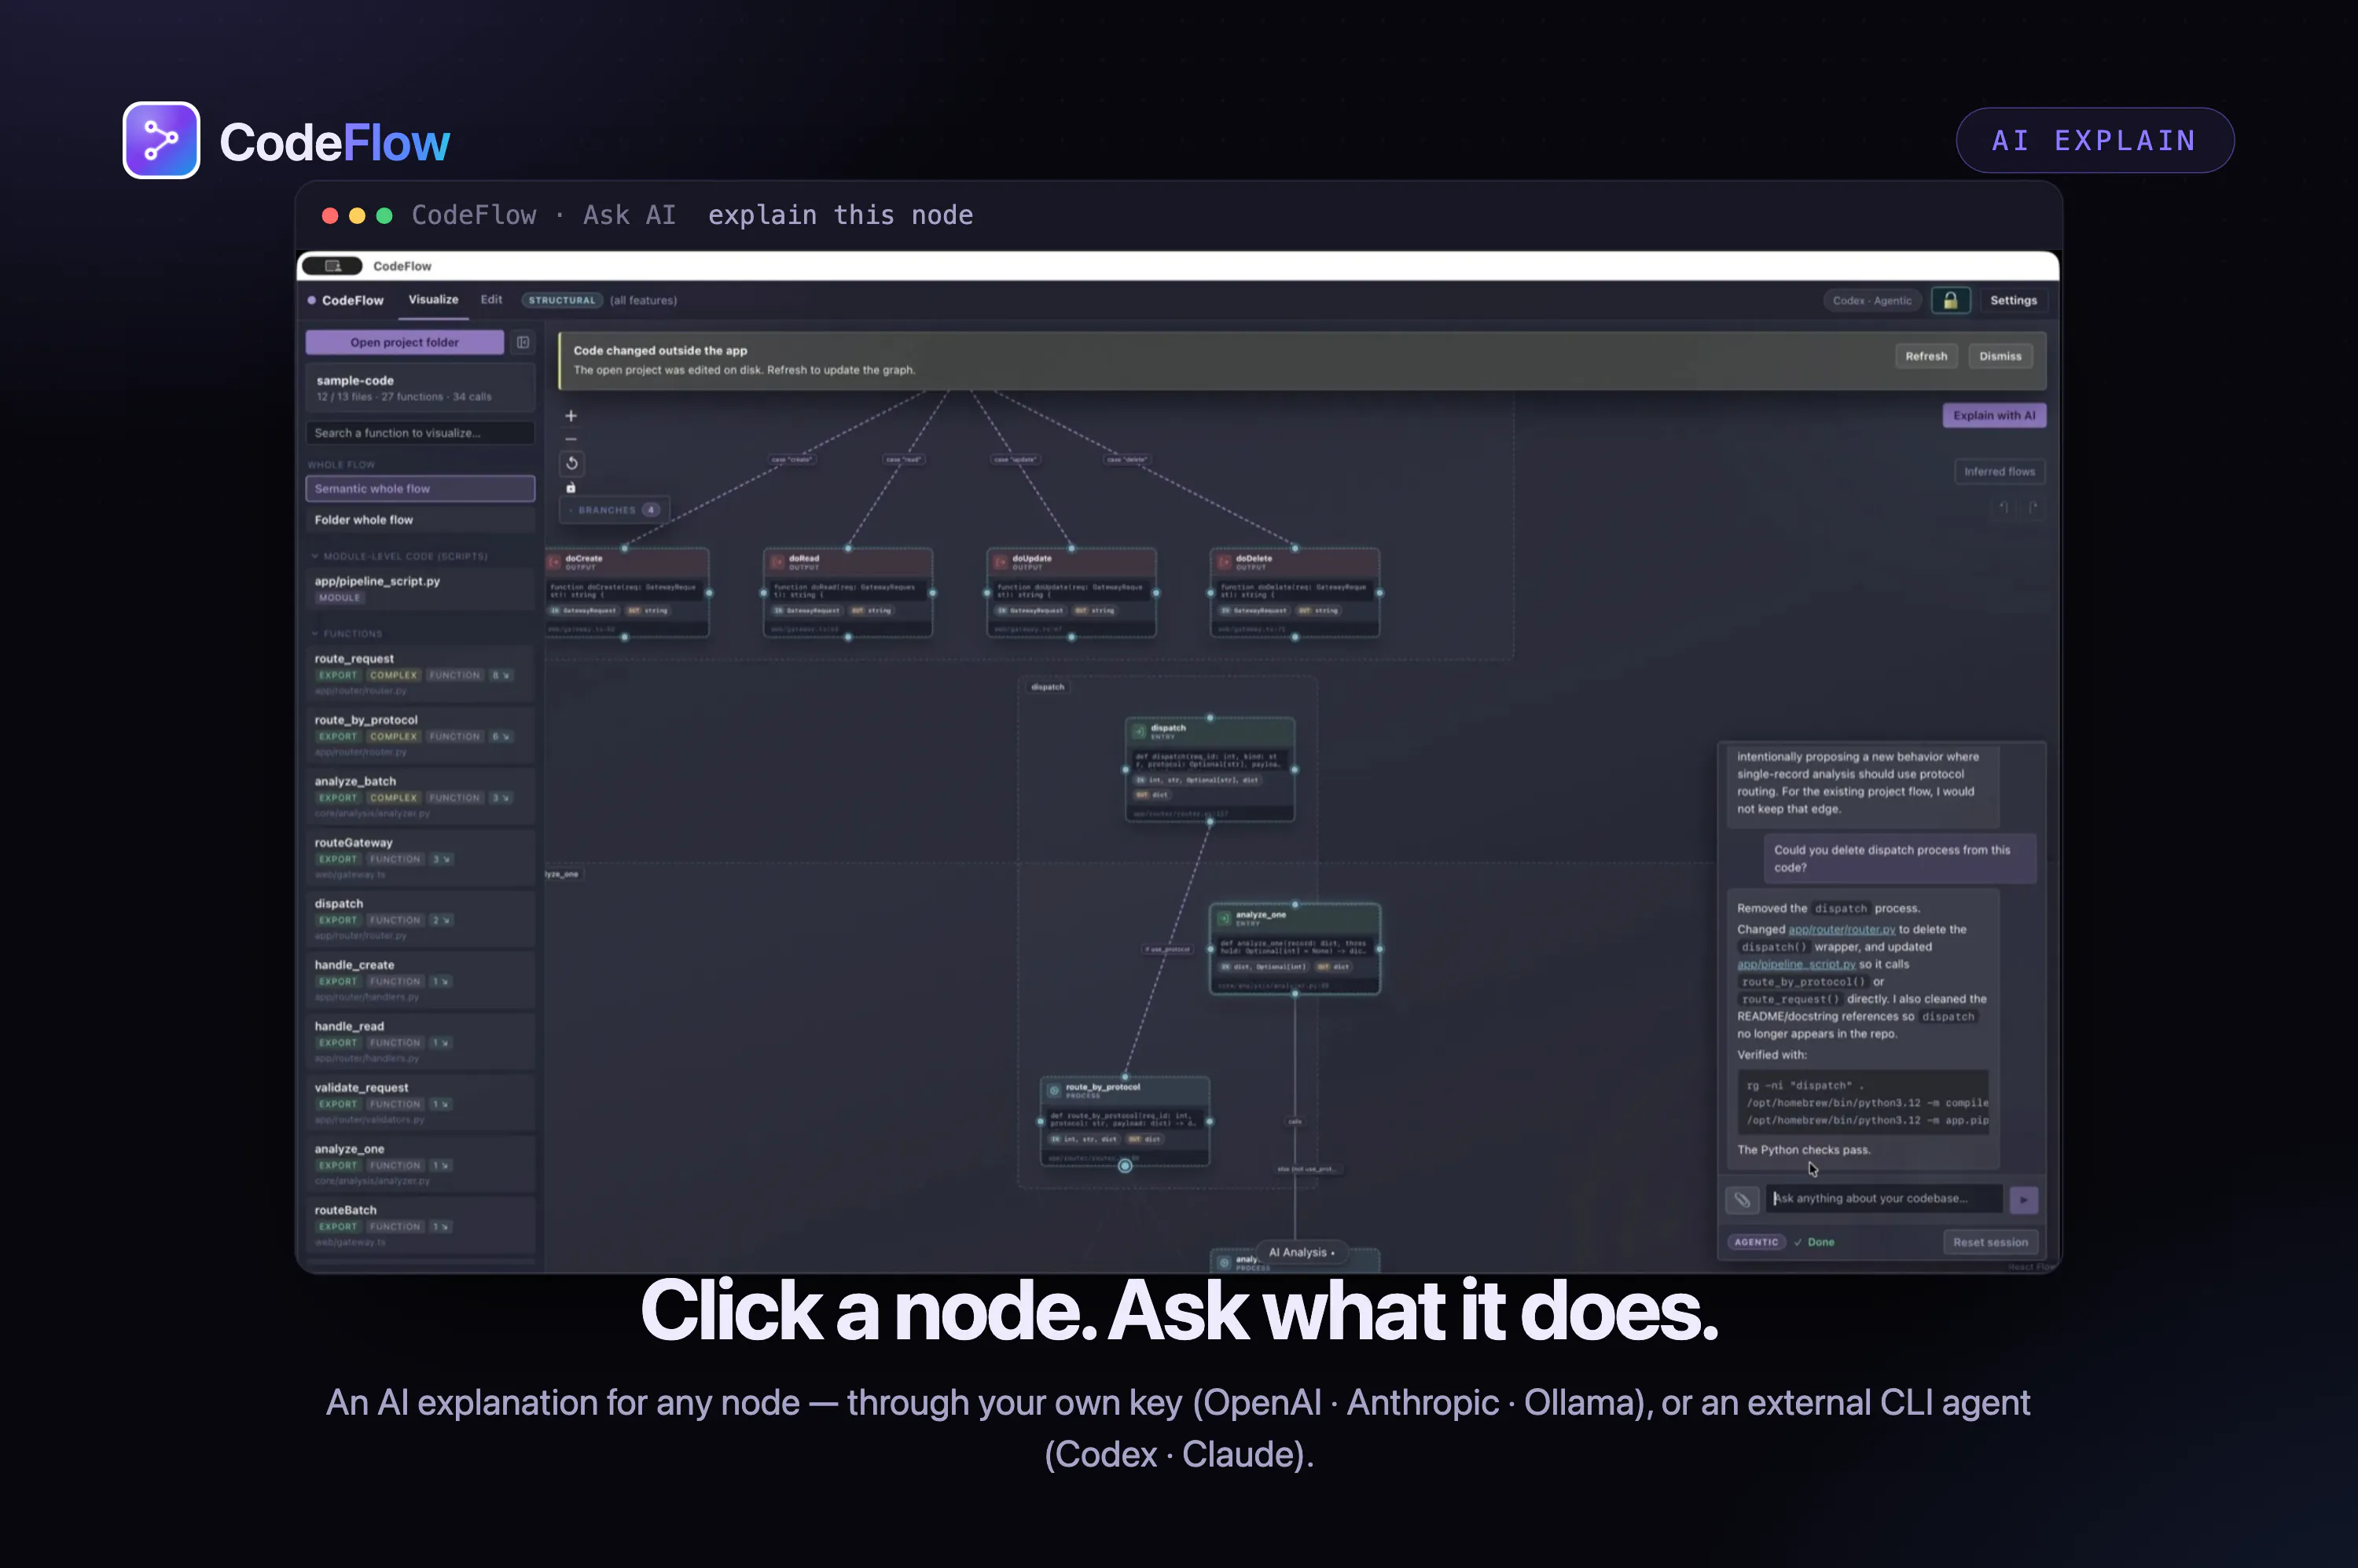Screen dimensions: 2358x1568
Task: Select app/pipeline_script.py module item
Action: (420, 589)
